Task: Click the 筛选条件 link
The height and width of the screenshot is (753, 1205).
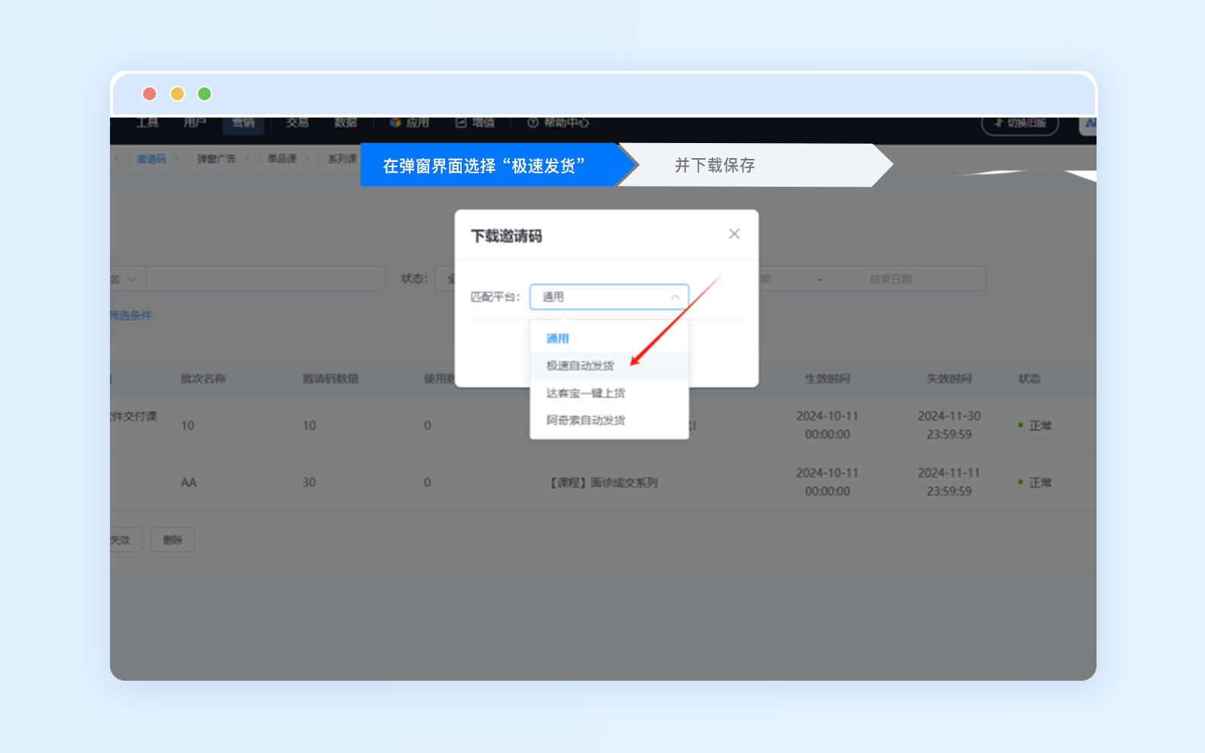Action: click(131, 316)
